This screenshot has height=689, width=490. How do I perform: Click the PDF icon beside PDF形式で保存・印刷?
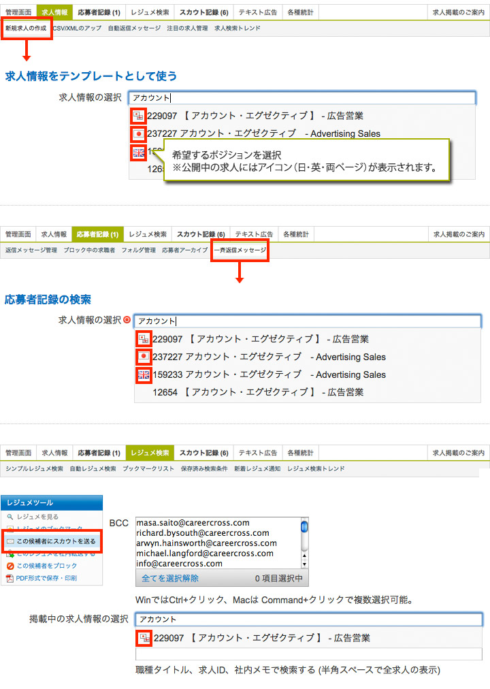(x=10, y=578)
